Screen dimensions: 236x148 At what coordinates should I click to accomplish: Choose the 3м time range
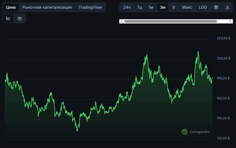click(163, 7)
